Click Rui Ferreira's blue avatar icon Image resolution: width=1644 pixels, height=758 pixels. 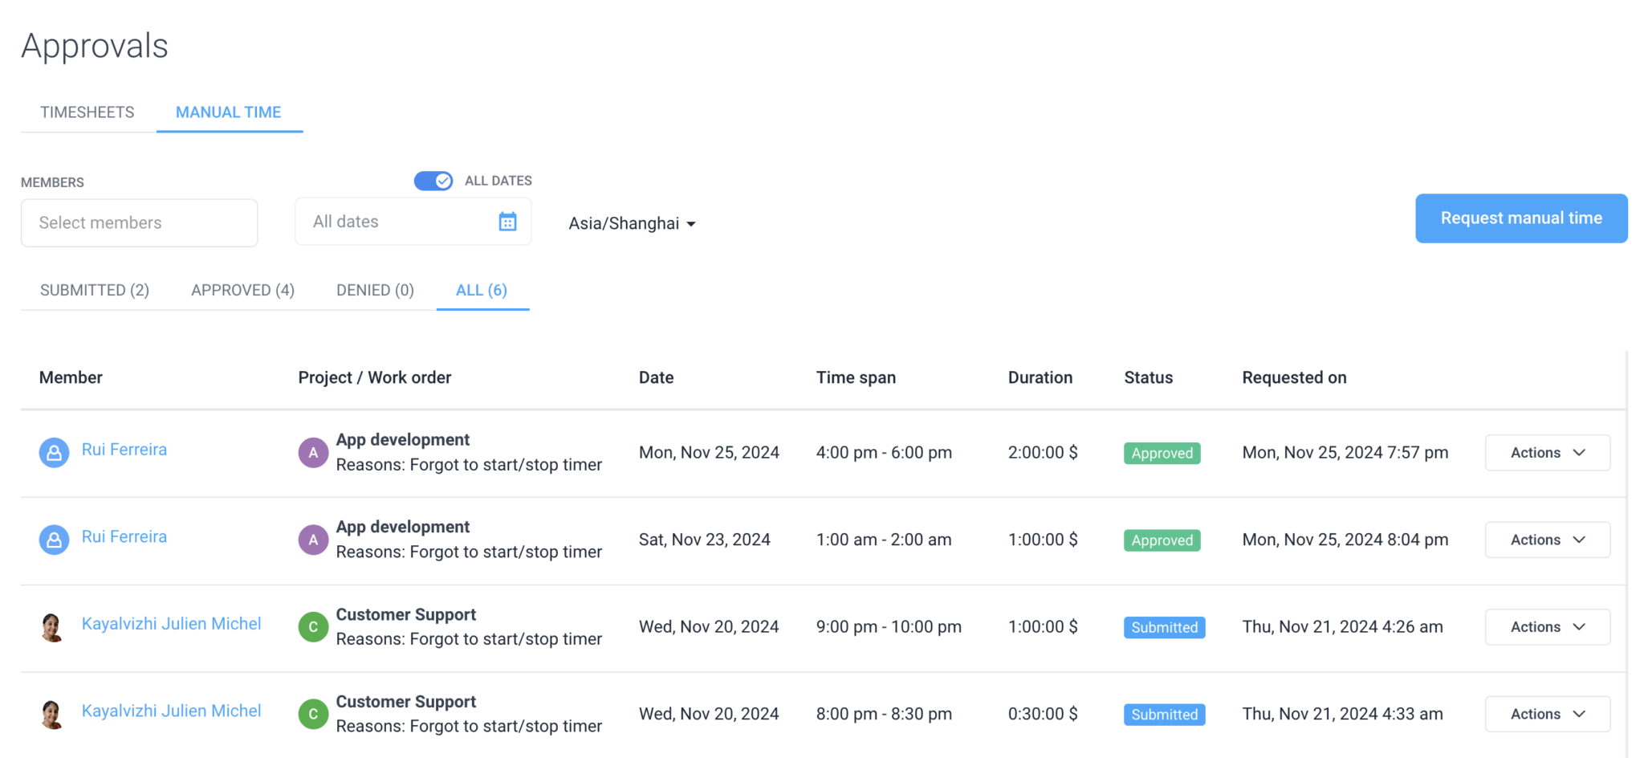(x=53, y=452)
